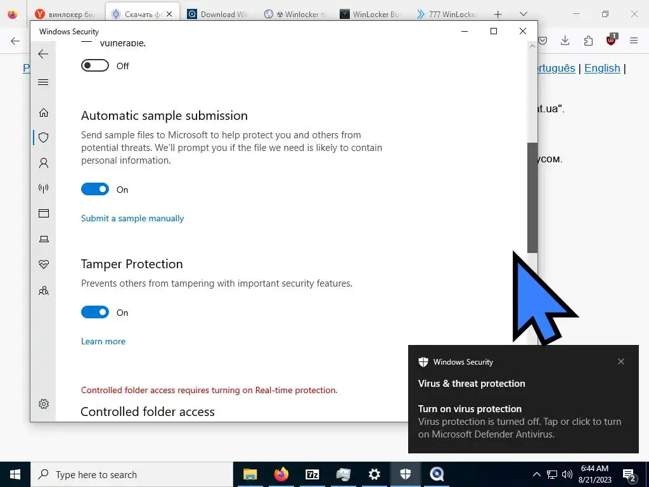Screen dimensions: 649x487
Task: Click Learn more under Tamper Protection
Action: pyautogui.click(x=103, y=341)
